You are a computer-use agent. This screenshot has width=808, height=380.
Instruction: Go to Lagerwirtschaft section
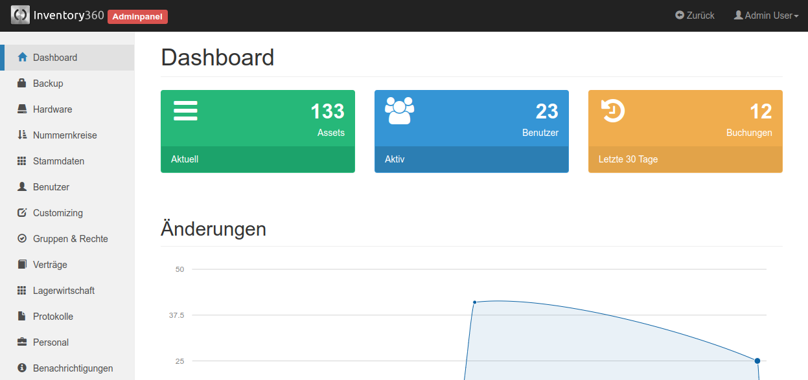[63, 291]
